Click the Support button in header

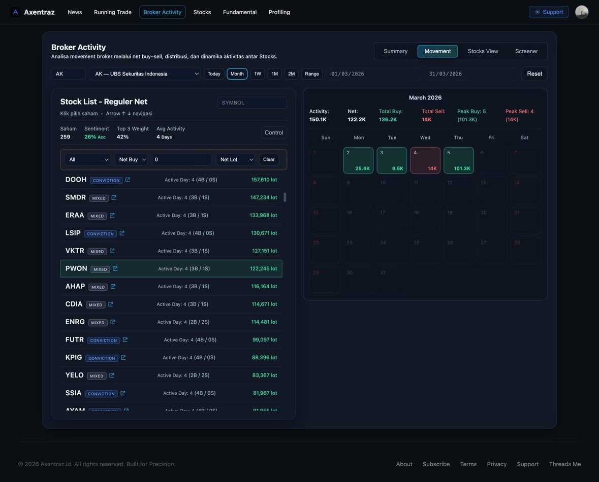(549, 12)
